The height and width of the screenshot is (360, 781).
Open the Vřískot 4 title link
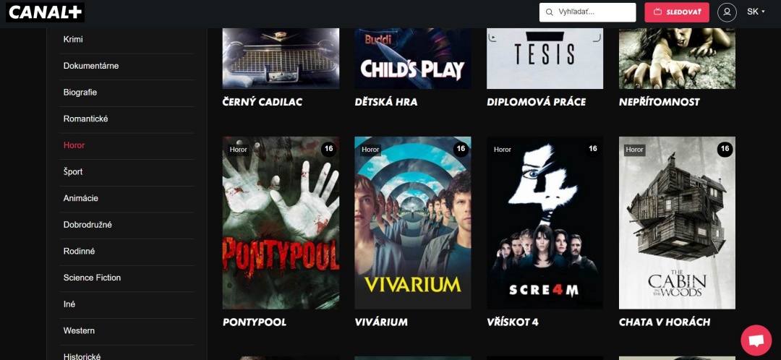click(x=513, y=322)
